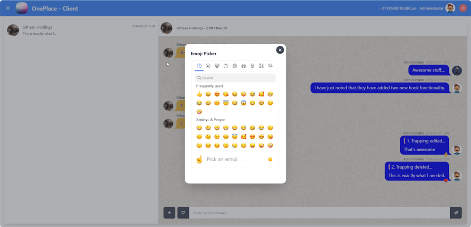
Task: Switch to Smileys & People category tab
Action: [x=208, y=66]
